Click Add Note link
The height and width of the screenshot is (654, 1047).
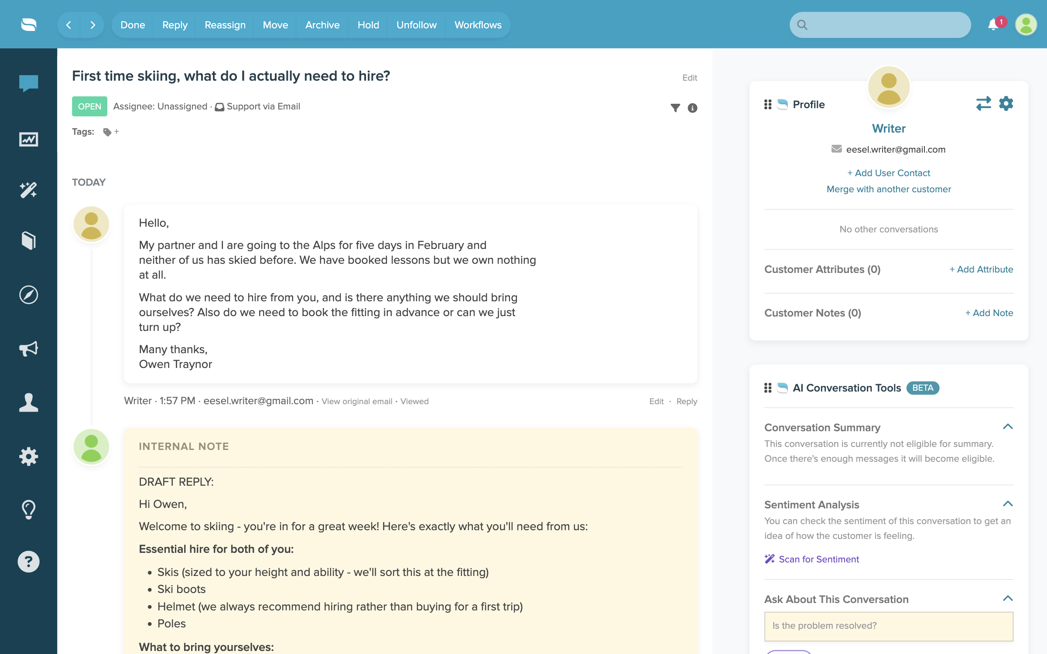[989, 313]
